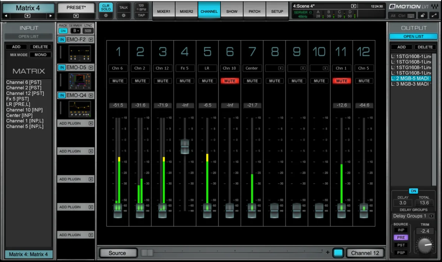The image size is (442, 262).
Task: Click the TAP tempo button
Action: click(x=141, y=15)
